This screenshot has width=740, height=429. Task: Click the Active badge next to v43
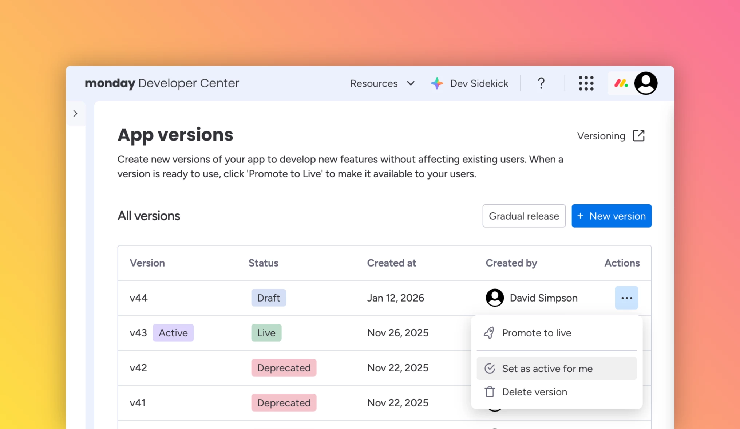[x=173, y=332]
